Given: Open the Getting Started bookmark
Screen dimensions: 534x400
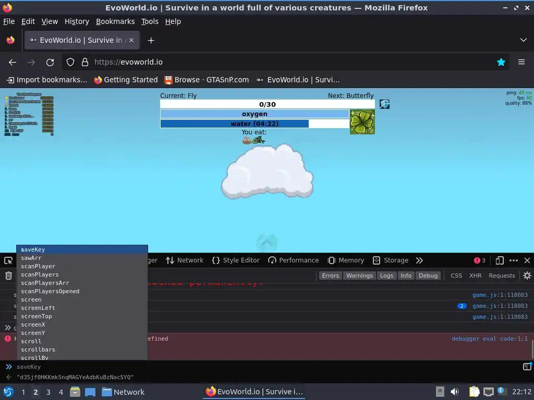Looking at the screenshot, I should 126,80.
